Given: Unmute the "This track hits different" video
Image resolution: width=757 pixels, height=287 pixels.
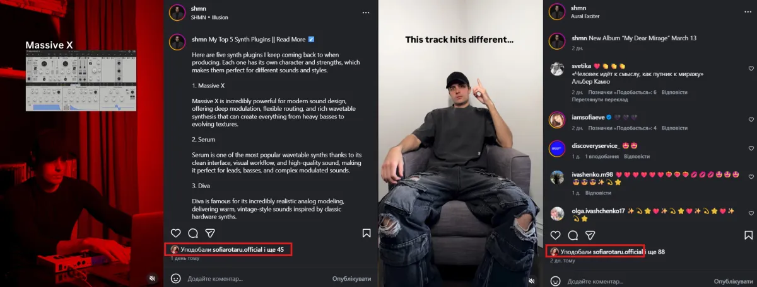Looking at the screenshot, I should (x=532, y=281).
